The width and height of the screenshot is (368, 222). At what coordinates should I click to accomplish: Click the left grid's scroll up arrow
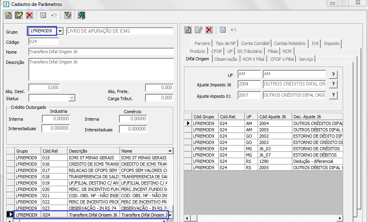[170, 151]
